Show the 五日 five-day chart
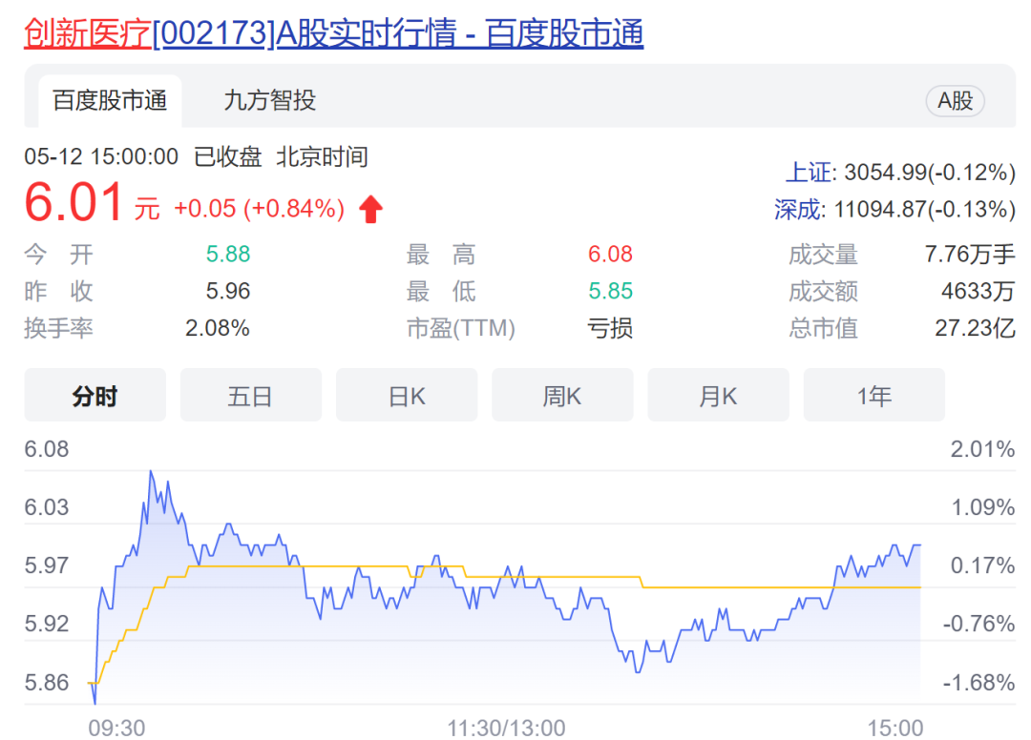Viewport: 1031px width, 740px height. (x=250, y=396)
